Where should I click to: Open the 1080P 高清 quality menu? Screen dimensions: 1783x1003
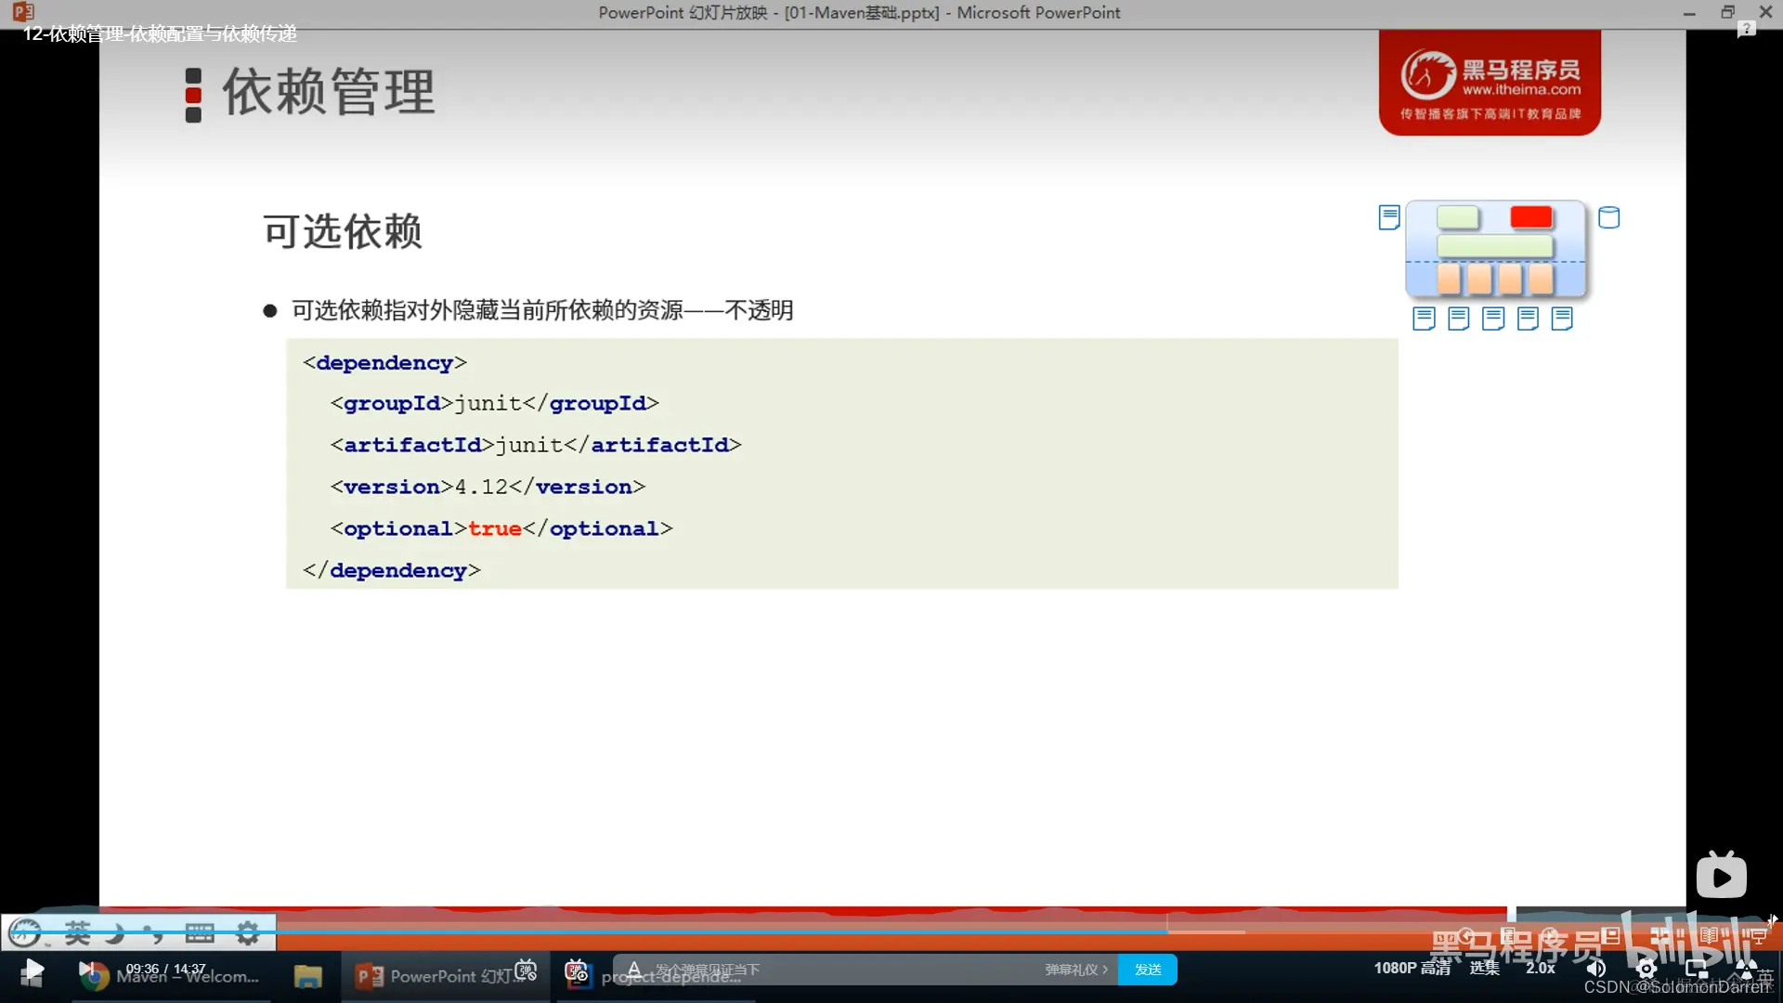[1412, 968]
